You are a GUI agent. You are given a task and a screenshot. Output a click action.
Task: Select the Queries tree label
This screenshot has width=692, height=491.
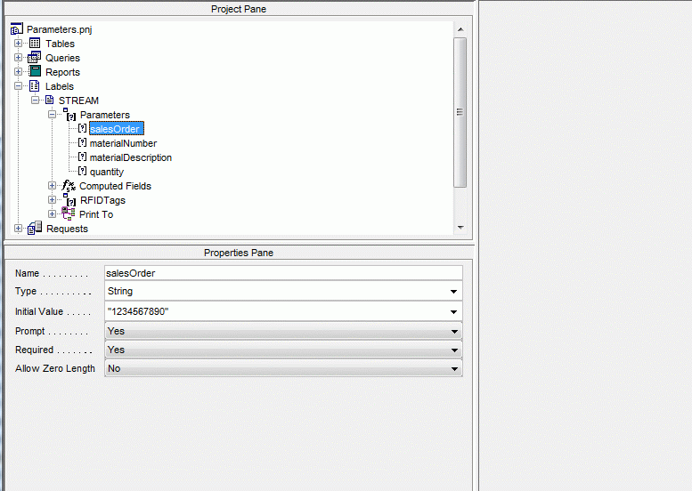tap(62, 58)
